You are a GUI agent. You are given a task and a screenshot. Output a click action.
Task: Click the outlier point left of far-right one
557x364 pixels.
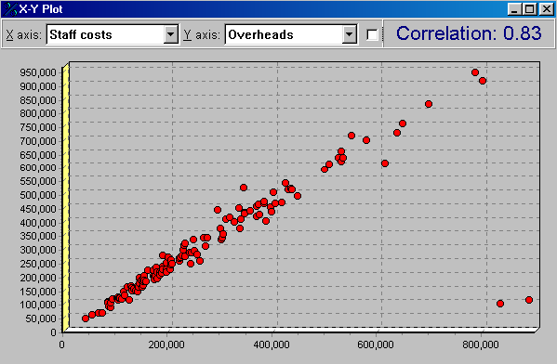pyautogui.click(x=500, y=304)
